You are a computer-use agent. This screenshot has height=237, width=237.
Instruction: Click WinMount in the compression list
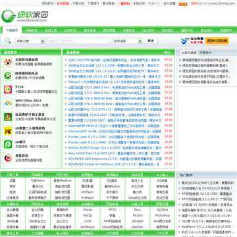[88, 227]
